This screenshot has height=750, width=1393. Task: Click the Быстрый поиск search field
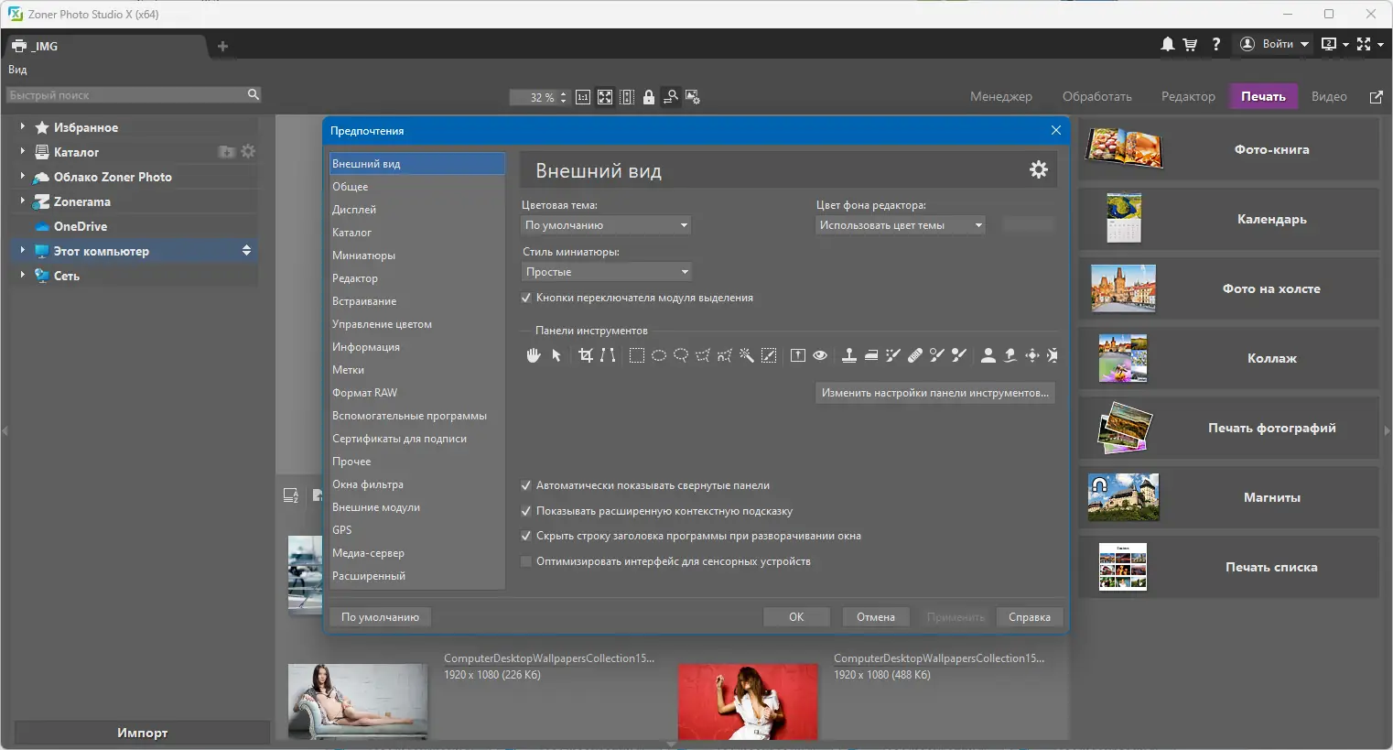click(125, 95)
